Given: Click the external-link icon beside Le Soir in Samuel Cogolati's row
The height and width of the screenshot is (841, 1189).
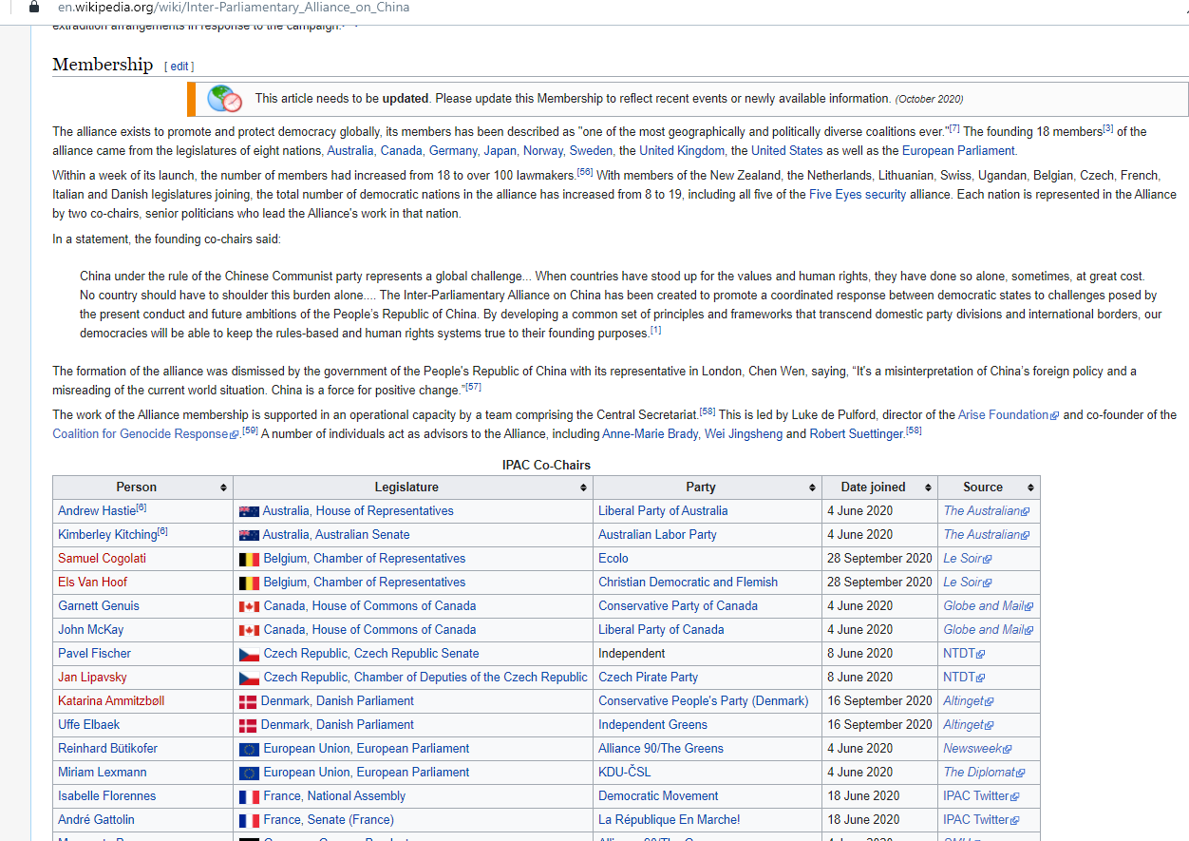Looking at the screenshot, I should click(988, 559).
